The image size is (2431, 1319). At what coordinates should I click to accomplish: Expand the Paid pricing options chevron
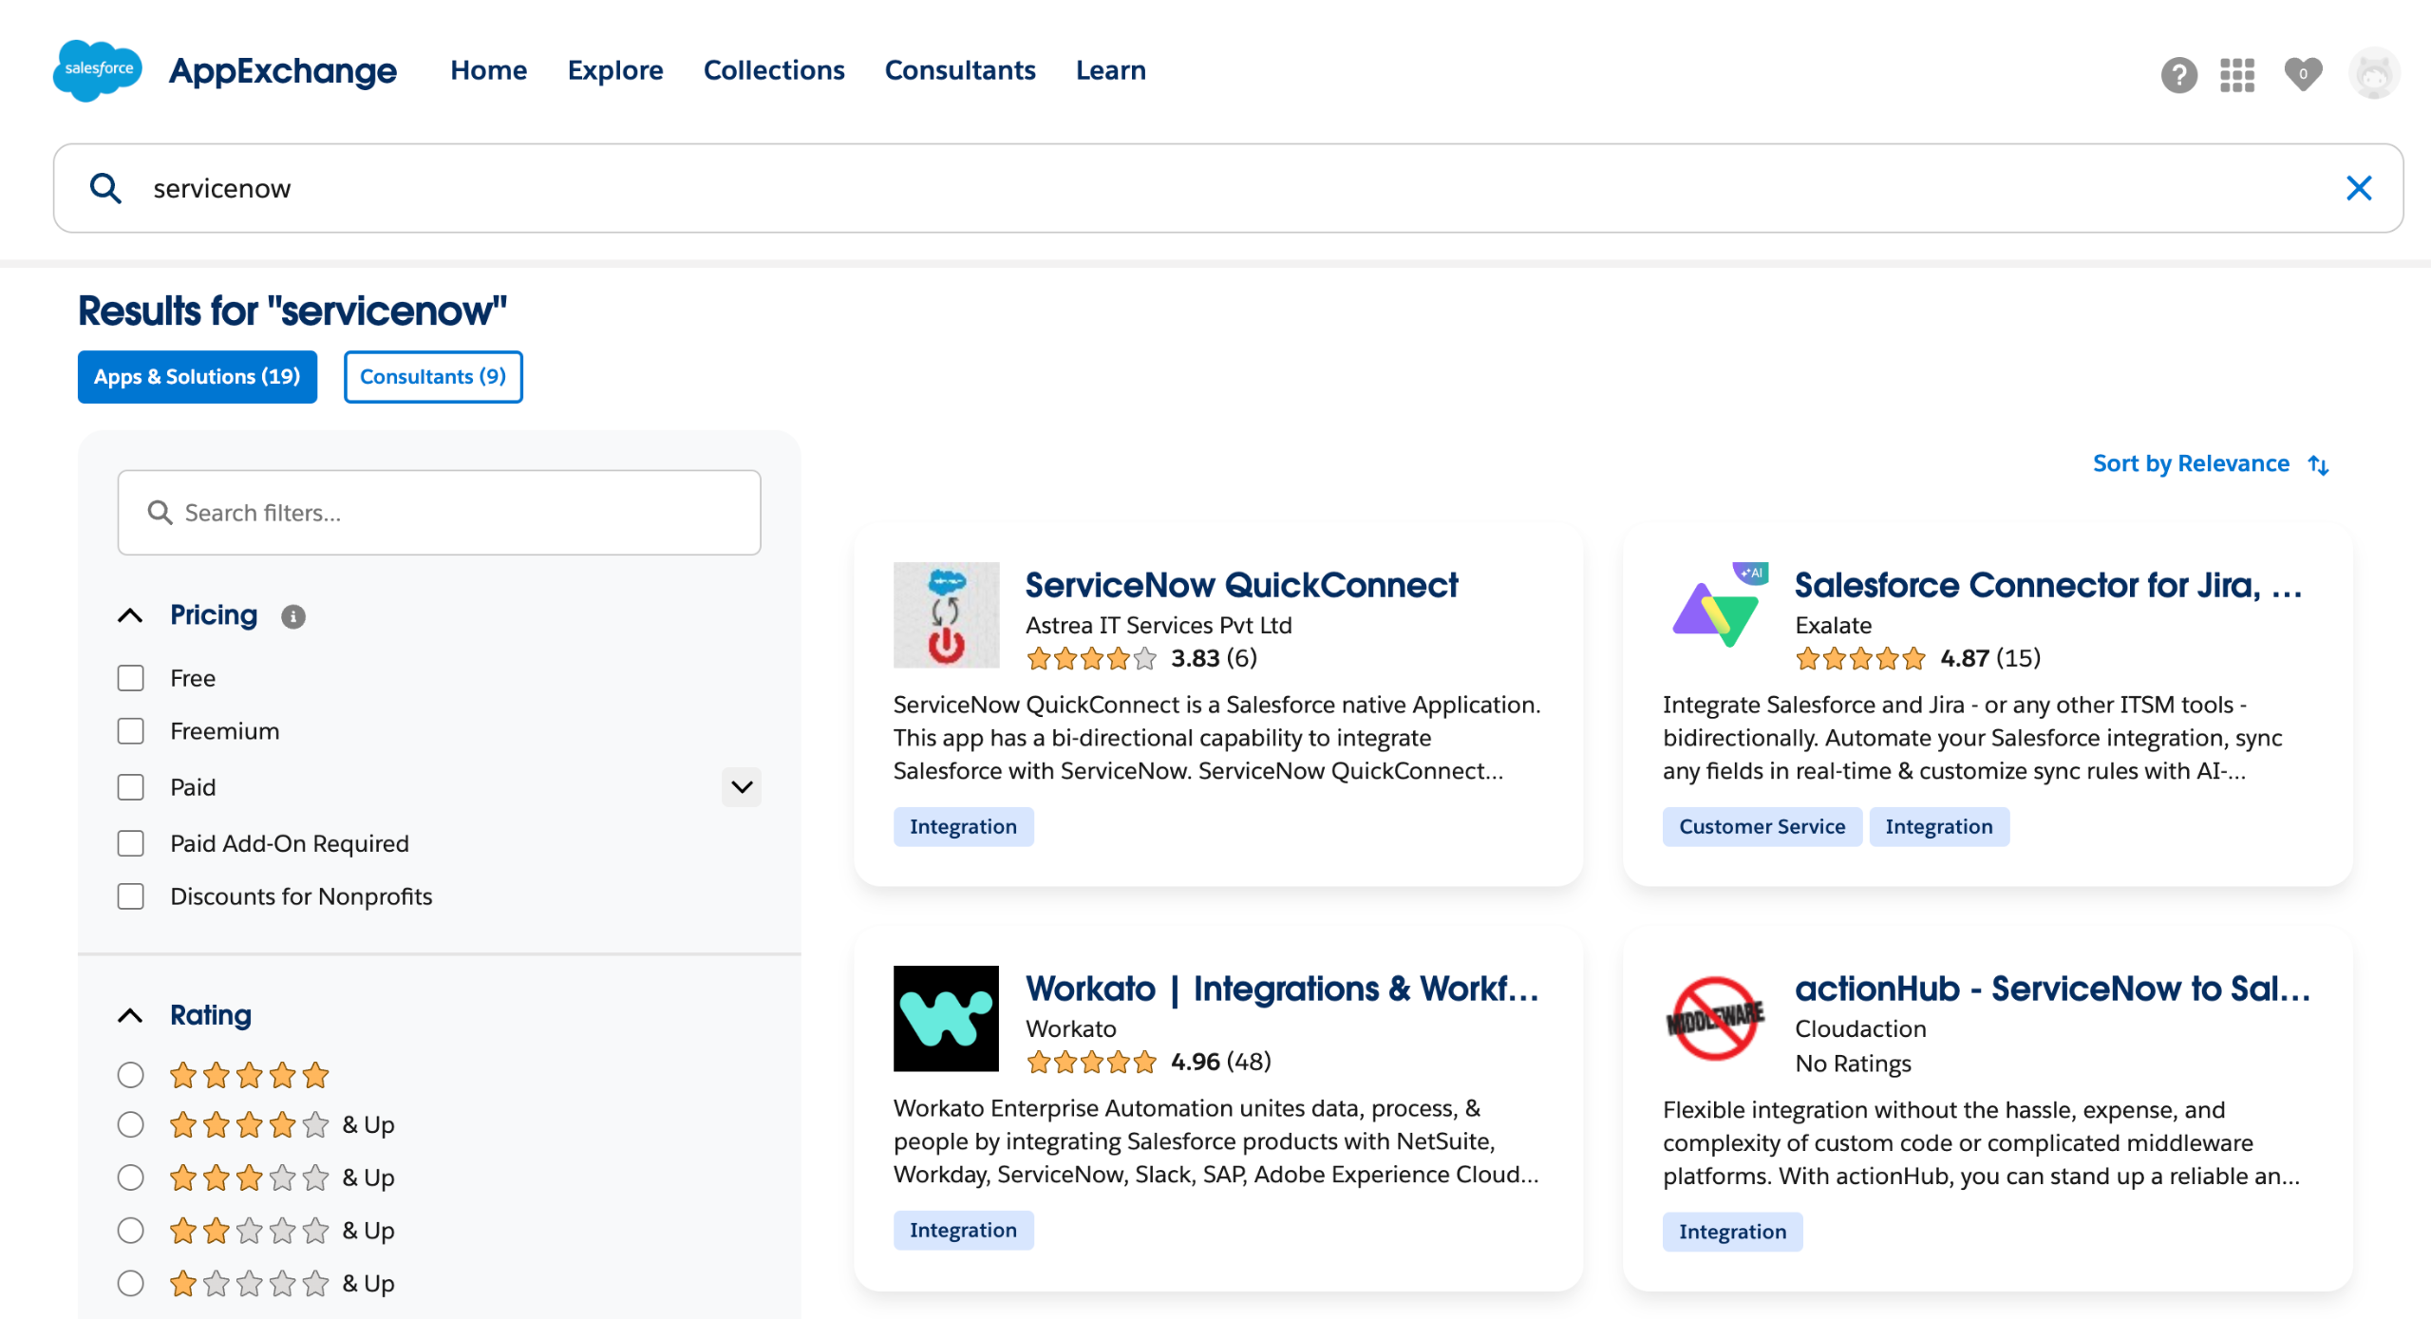click(741, 786)
